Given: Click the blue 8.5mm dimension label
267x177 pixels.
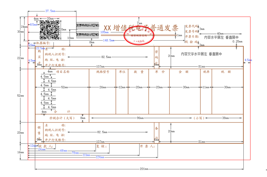Looking at the screenshot, I should [x=33, y=25].
